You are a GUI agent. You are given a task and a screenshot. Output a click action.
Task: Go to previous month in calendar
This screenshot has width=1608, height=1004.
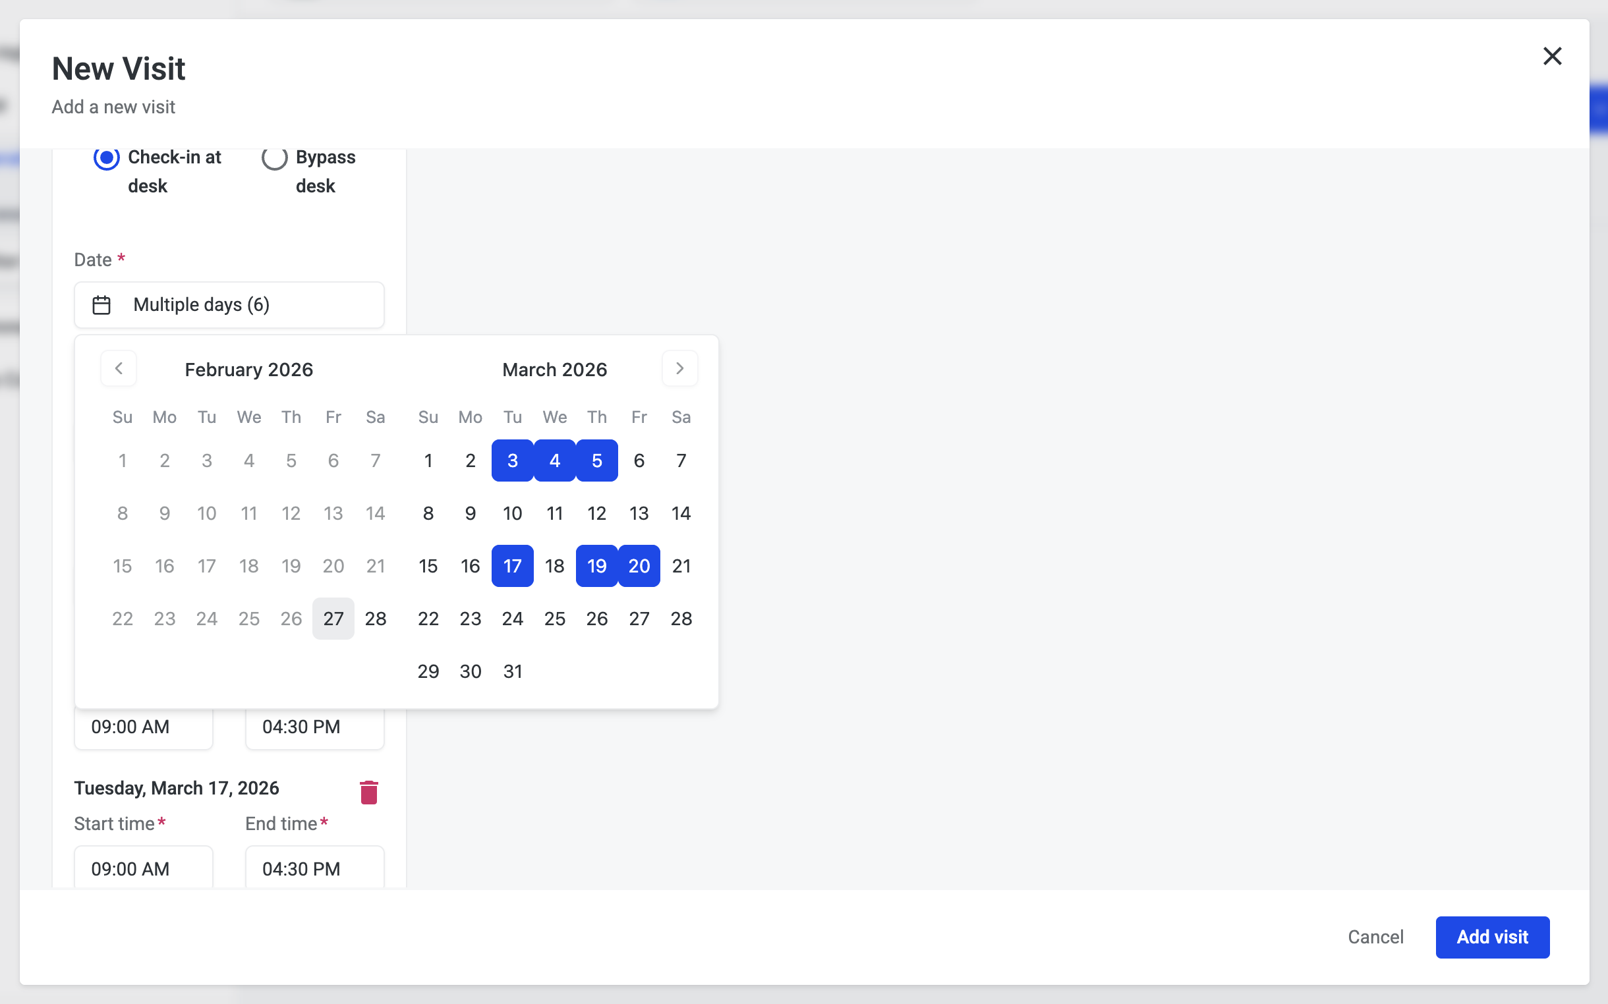[119, 368]
